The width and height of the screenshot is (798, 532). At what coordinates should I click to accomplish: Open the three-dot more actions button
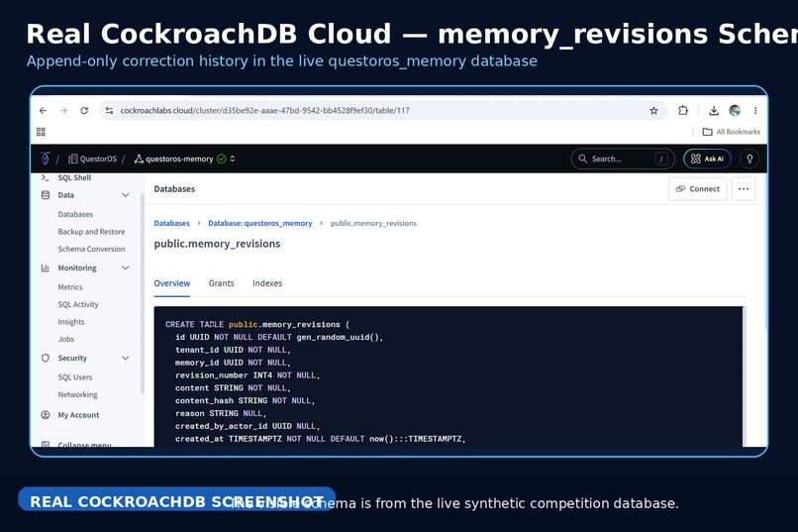point(744,189)
